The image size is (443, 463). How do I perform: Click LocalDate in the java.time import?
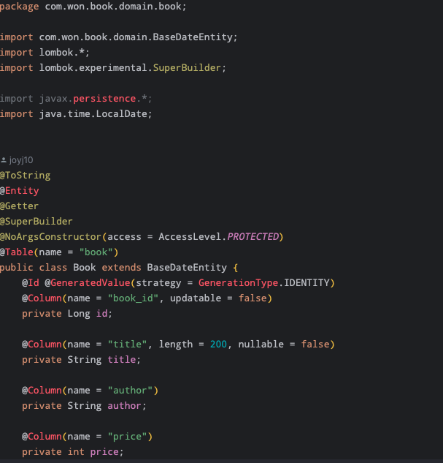tap(122, 114)
